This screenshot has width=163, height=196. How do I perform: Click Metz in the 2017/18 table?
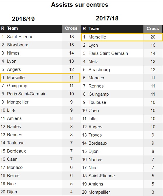(x=93, y=62)
